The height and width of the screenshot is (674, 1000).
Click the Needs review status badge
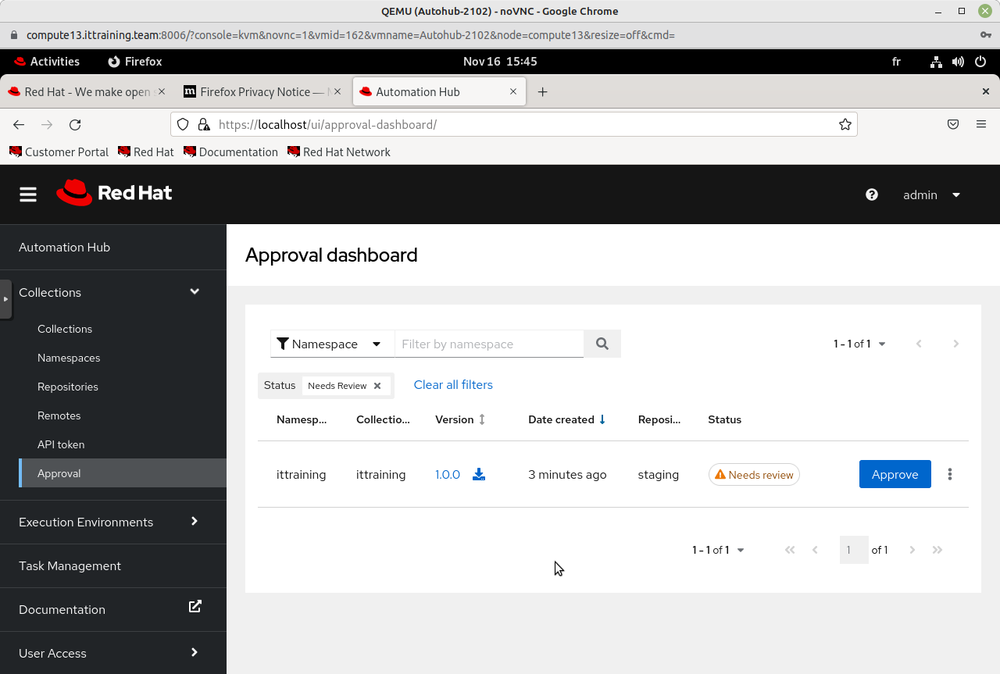(754, 475)
